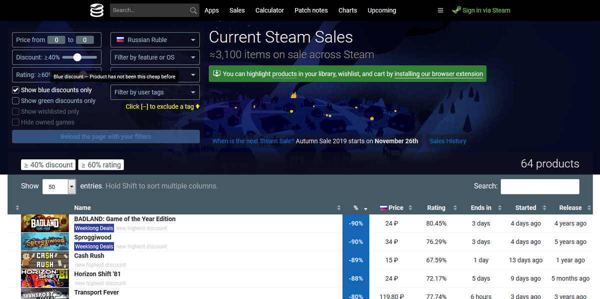This screenshot has width=600, height=299.
Task: Click the -90% discount cell for BADLAND
Action: point(356,223)
